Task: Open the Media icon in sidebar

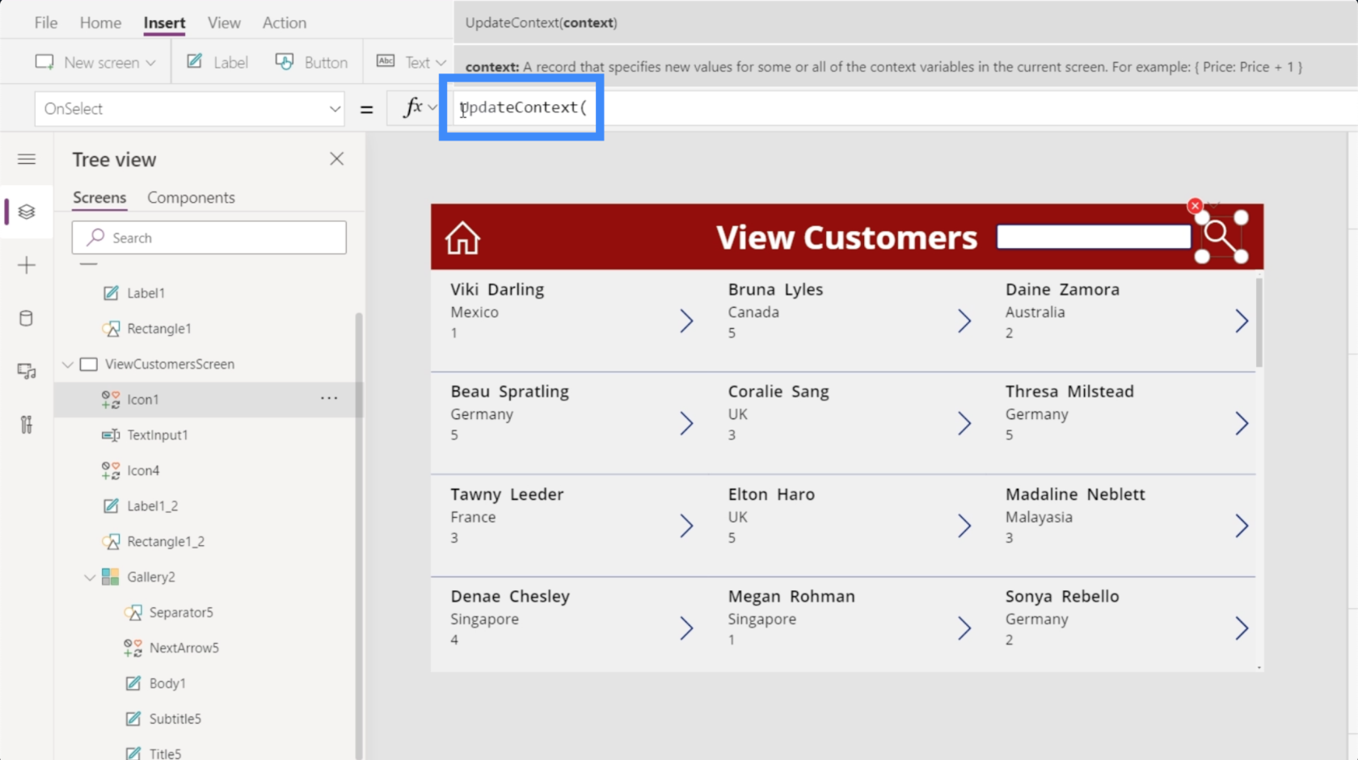Action: (27, 372)
